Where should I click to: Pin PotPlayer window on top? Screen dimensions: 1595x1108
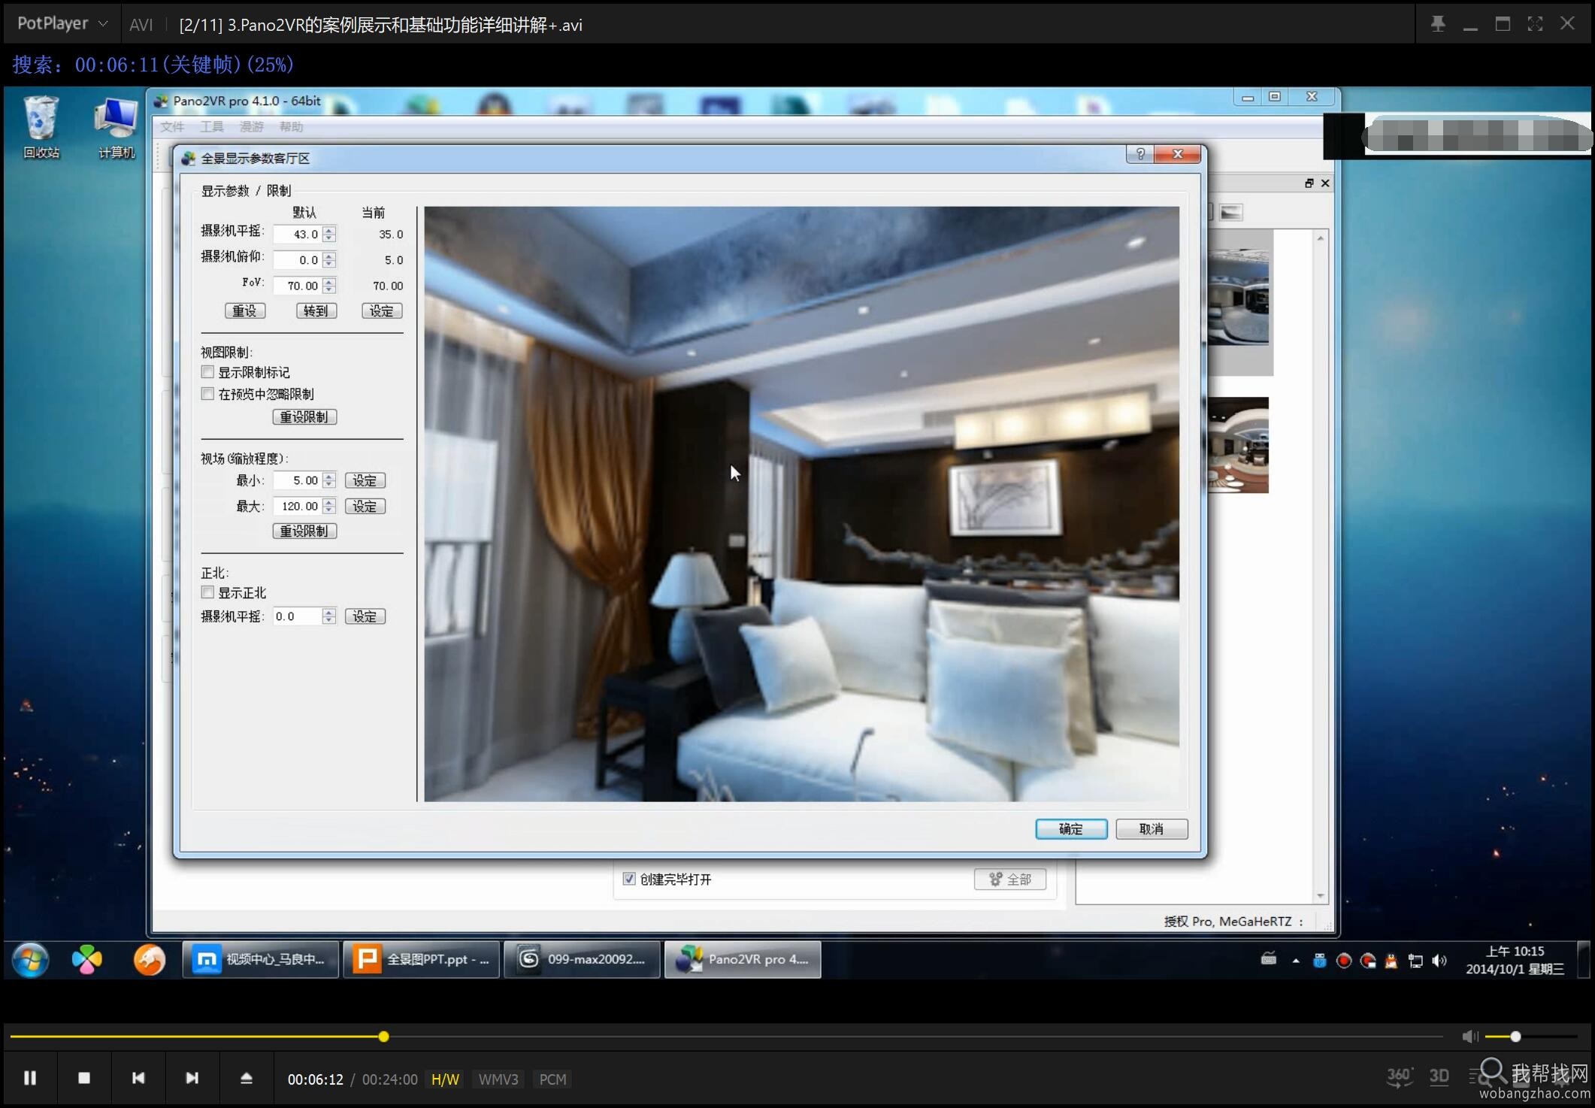[1438, 24]
